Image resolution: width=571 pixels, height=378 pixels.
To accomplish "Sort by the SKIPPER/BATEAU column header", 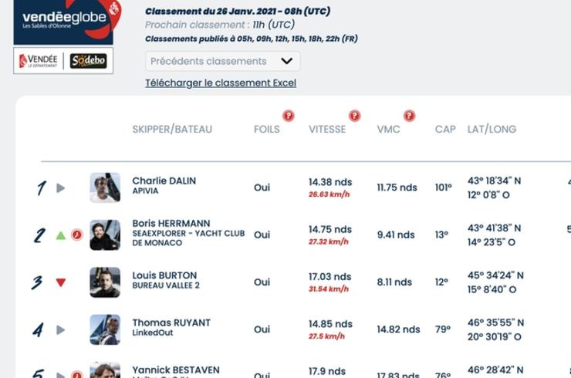I will coord(172,130).
